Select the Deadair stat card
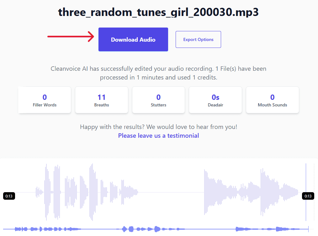 [215, 100]
